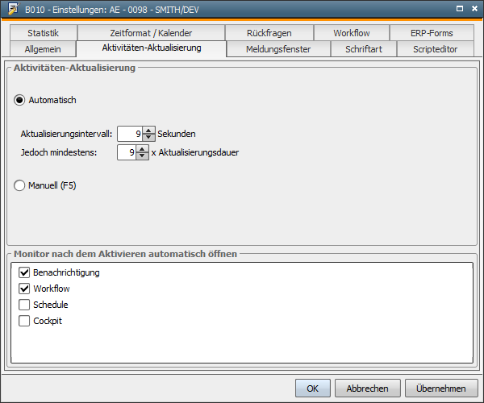Enable the Cockpit checkbox
Viewport: 484px width, 403px height.
pyautogui.click(x=23, y=321)
